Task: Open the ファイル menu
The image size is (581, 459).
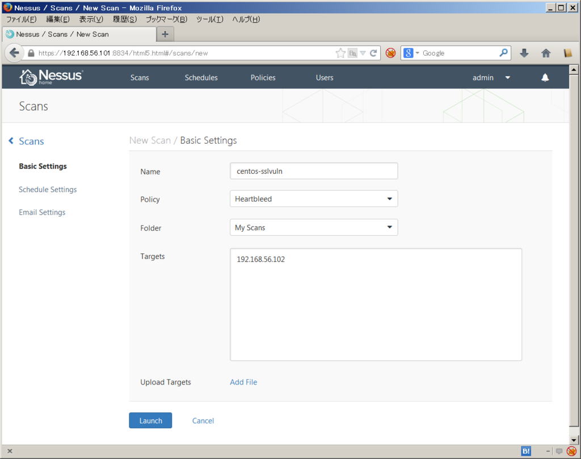Action: [x=22, y=19]
